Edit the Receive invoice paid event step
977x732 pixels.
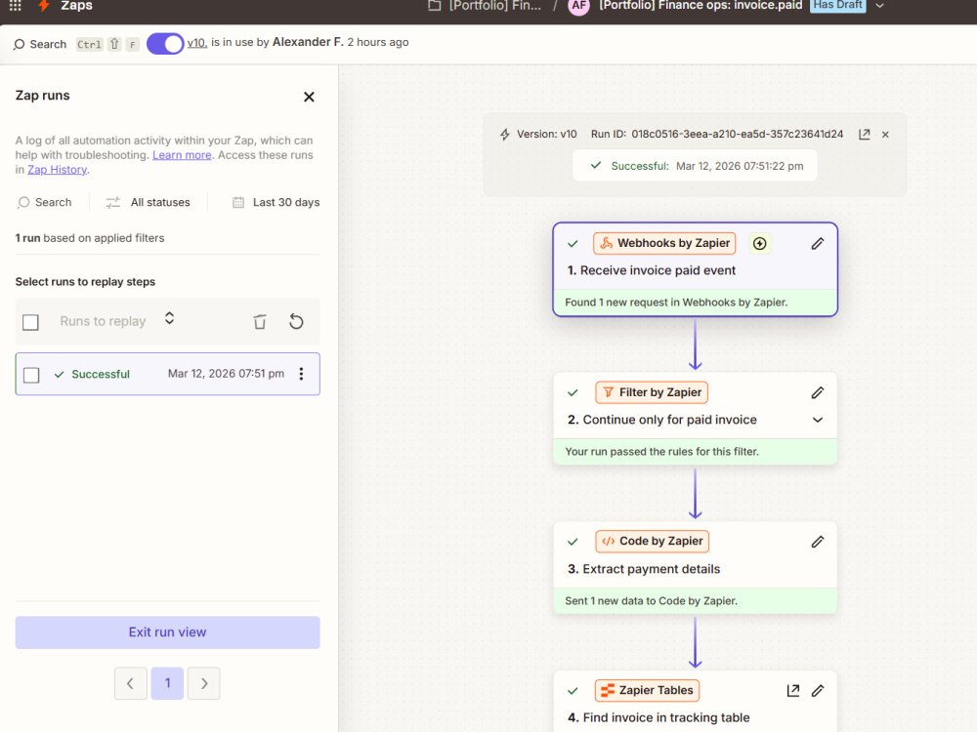pyautogui.click(x=818, y=243)
